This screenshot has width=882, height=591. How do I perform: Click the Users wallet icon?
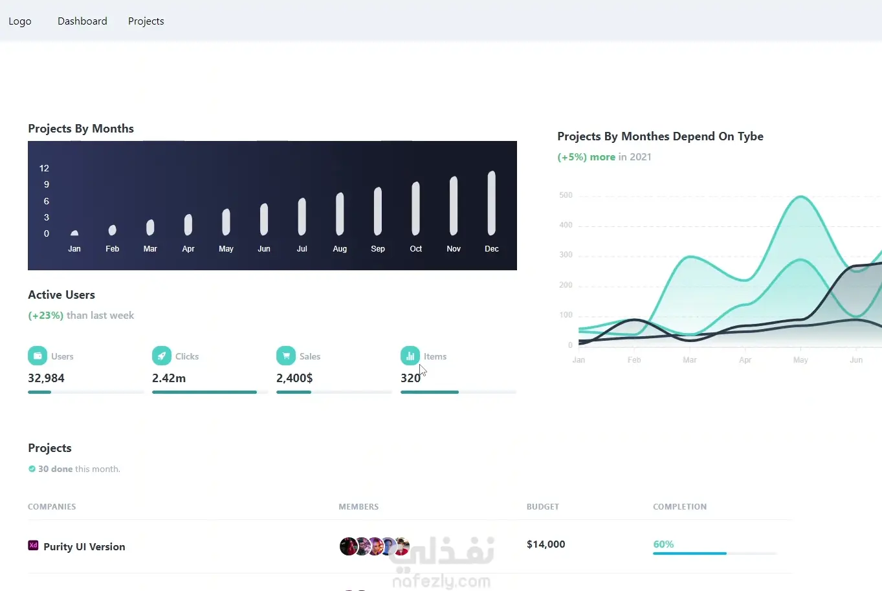click(x=38, y=356)
